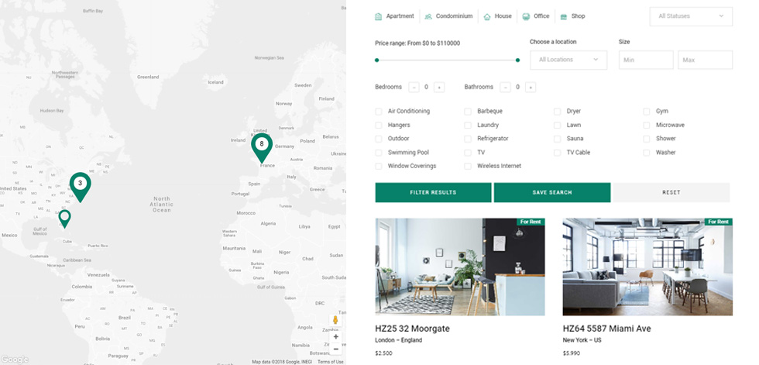
Task: Click the price range slider minimum handle
Action: click(x=377, y=60)
